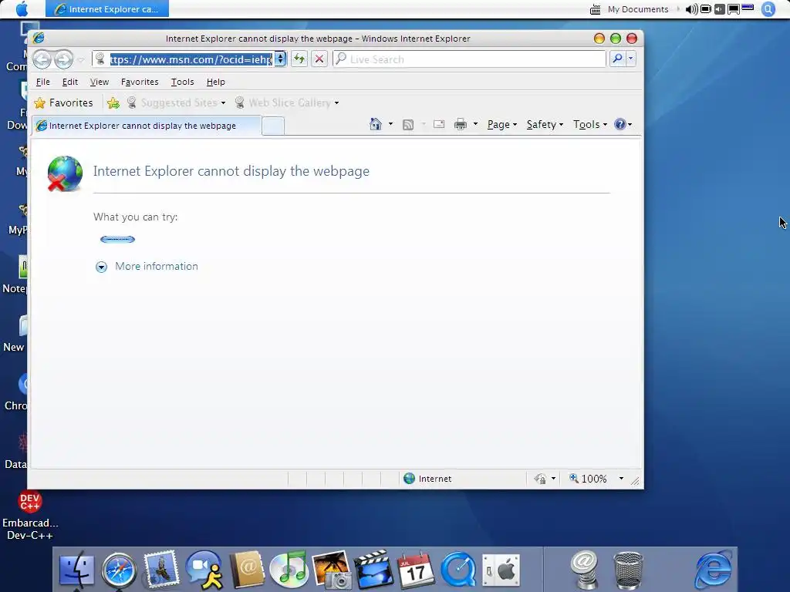Click the window resize grip in status bar
This screenshot has width=790, height=592.
click(635, 481)
